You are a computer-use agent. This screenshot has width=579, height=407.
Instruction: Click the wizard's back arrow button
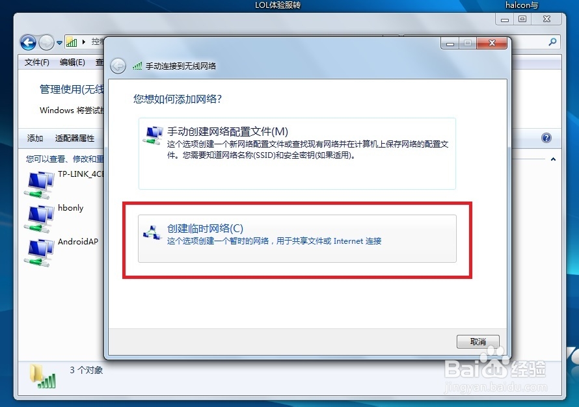click(118, 66)
